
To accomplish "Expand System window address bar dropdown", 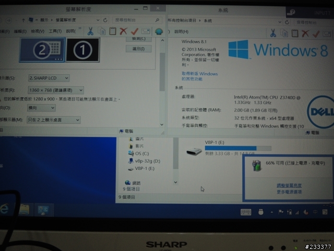I will (x=280, y=22).
